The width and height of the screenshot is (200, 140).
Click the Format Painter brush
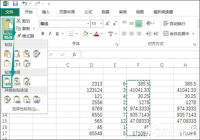[19, 36]
